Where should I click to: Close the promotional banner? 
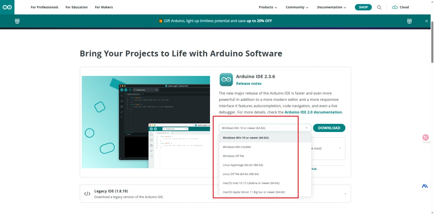click(x=426, y=21)
